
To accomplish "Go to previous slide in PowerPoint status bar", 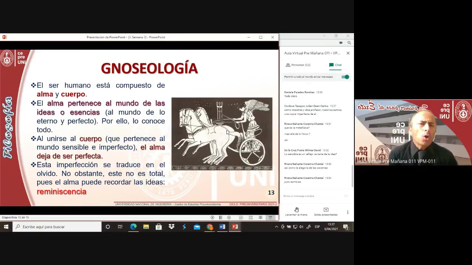I will coord(212,218).
